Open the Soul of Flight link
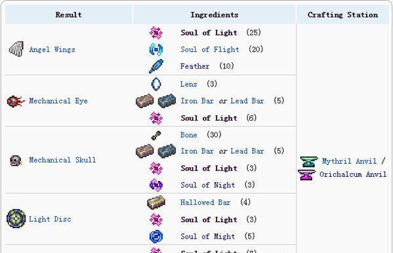Screen dimensions: 393x253 click(210, 49)
